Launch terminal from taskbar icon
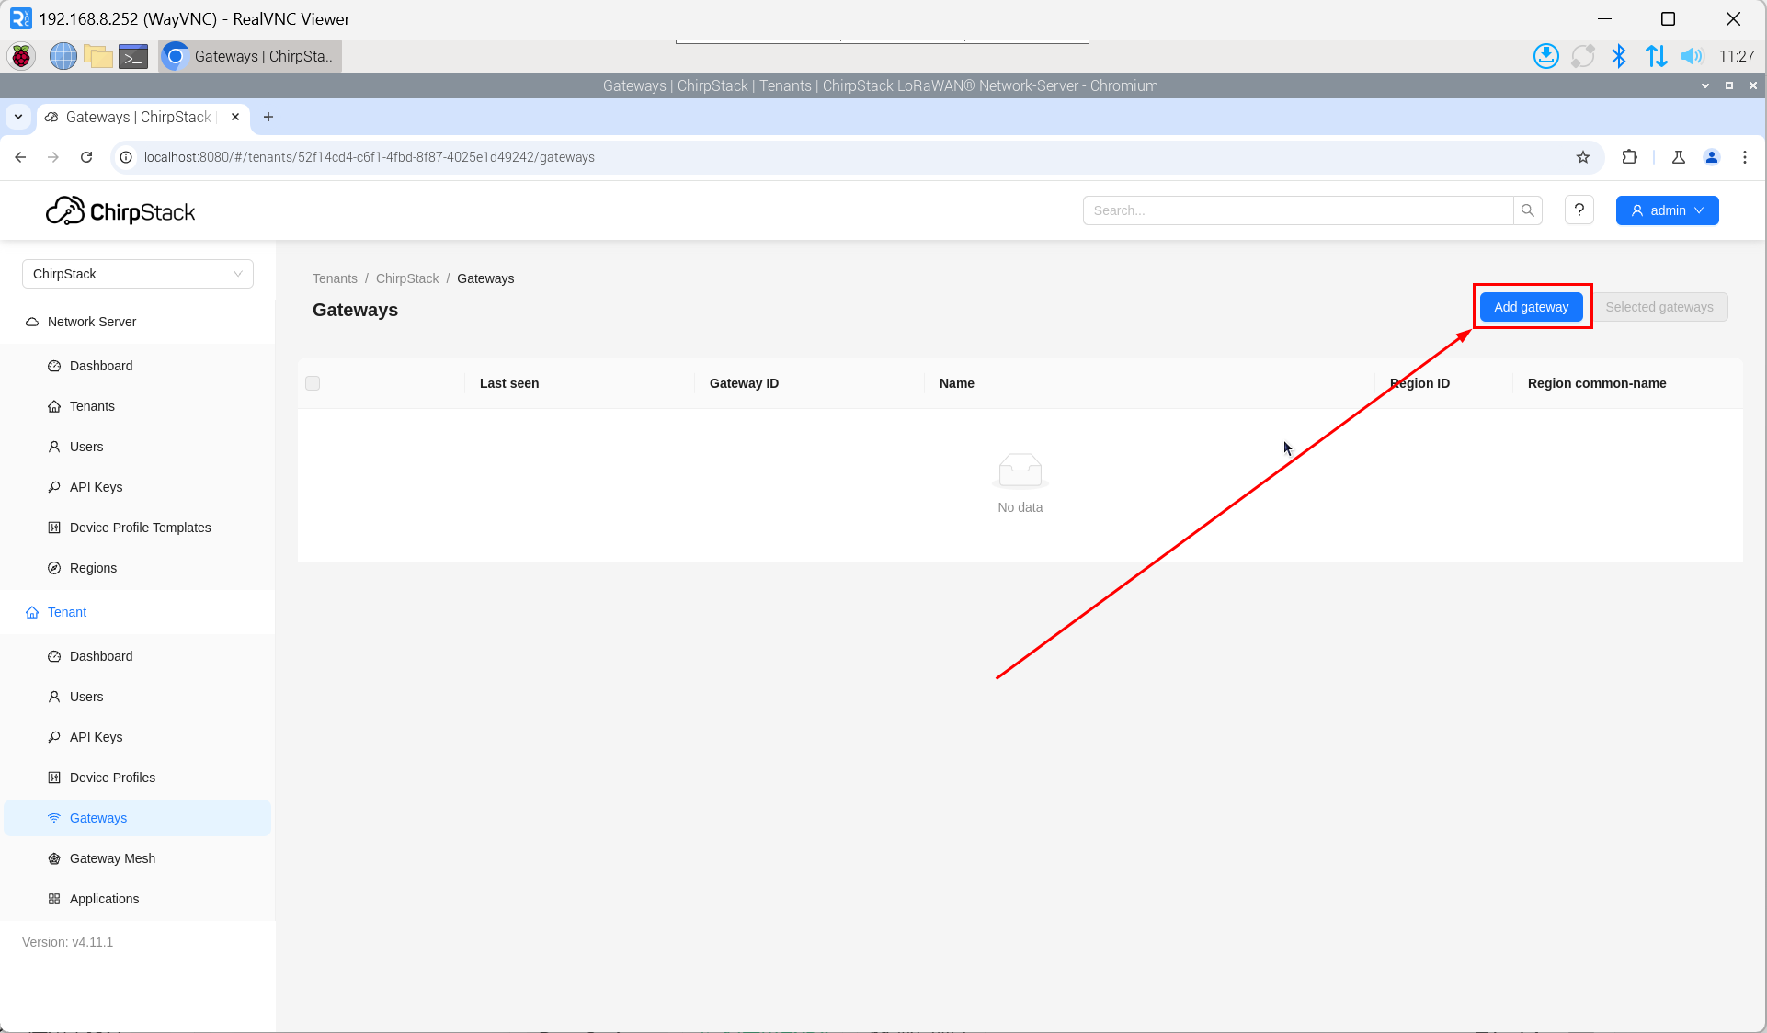1767x1033 pixels. click(133, 56)
